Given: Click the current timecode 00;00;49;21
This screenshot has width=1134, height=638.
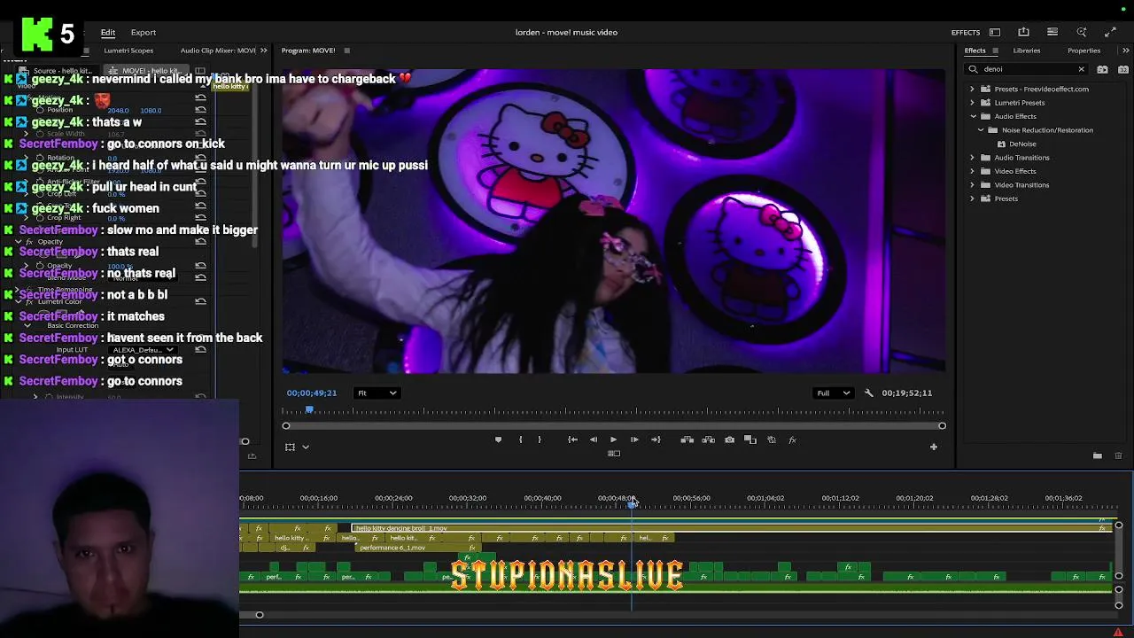Looking at the screenshot, I should [x=312, y=393].
